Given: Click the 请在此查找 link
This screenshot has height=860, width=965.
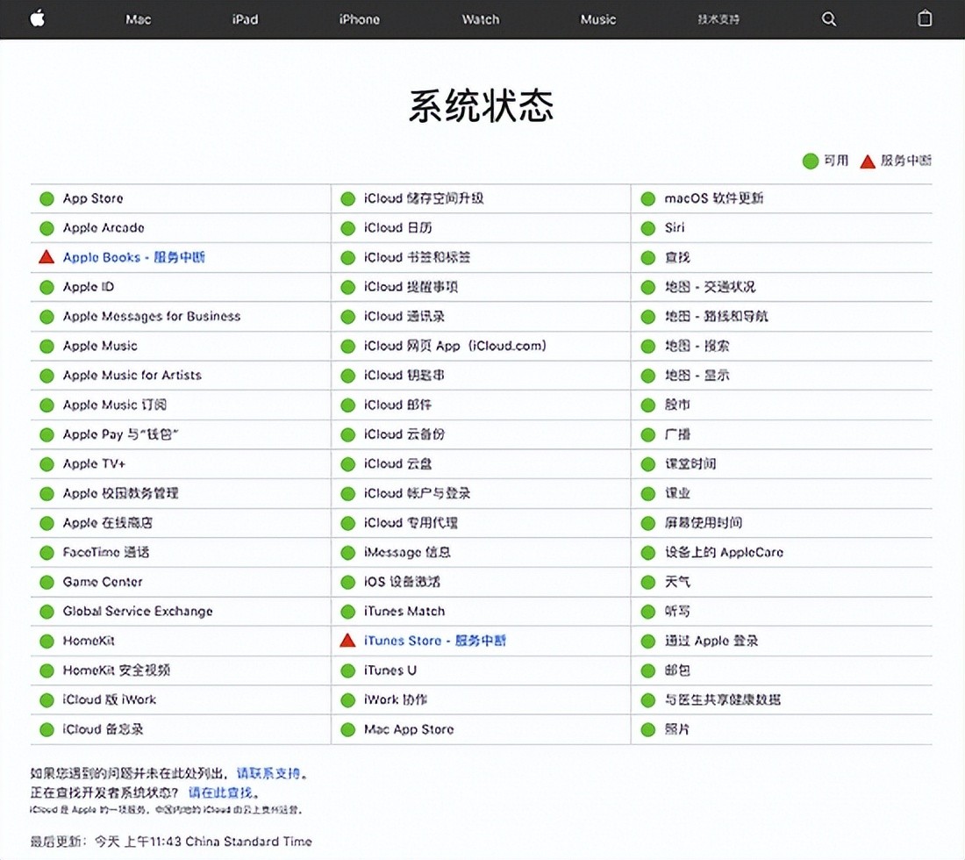Looking at the screenshot, I should click(x=219, y=792).
